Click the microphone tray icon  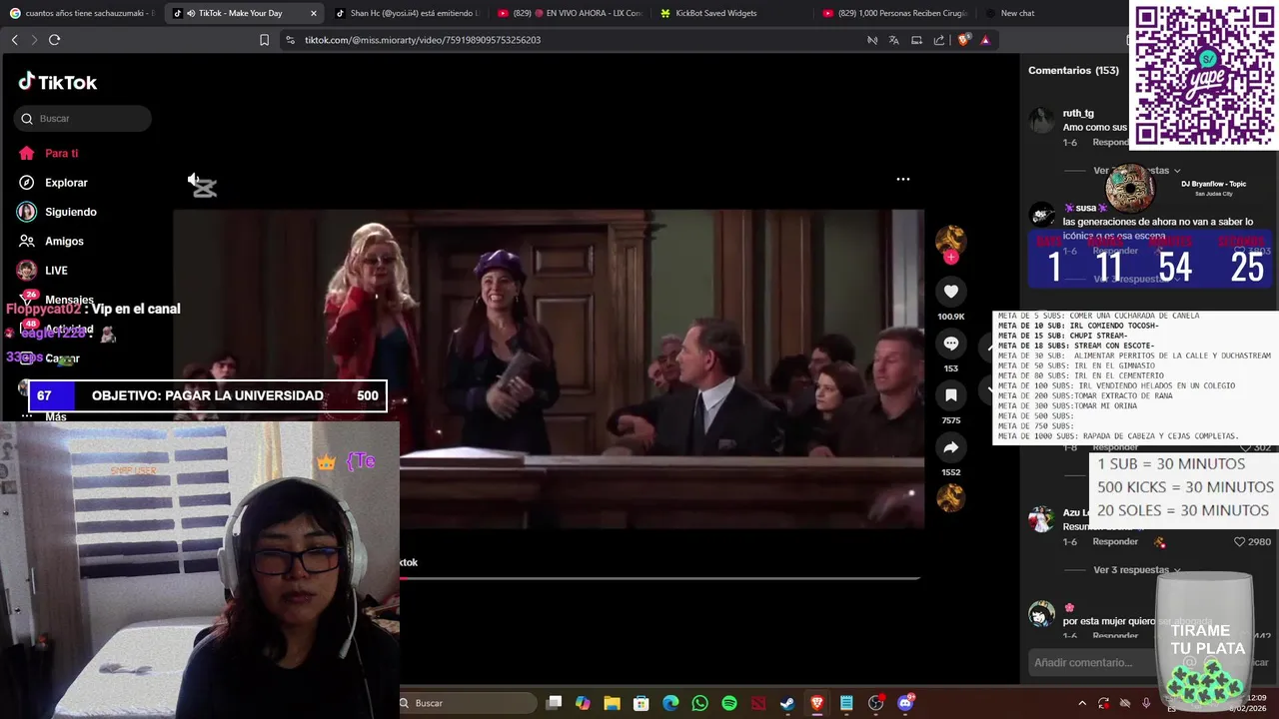click(1146, 703)
